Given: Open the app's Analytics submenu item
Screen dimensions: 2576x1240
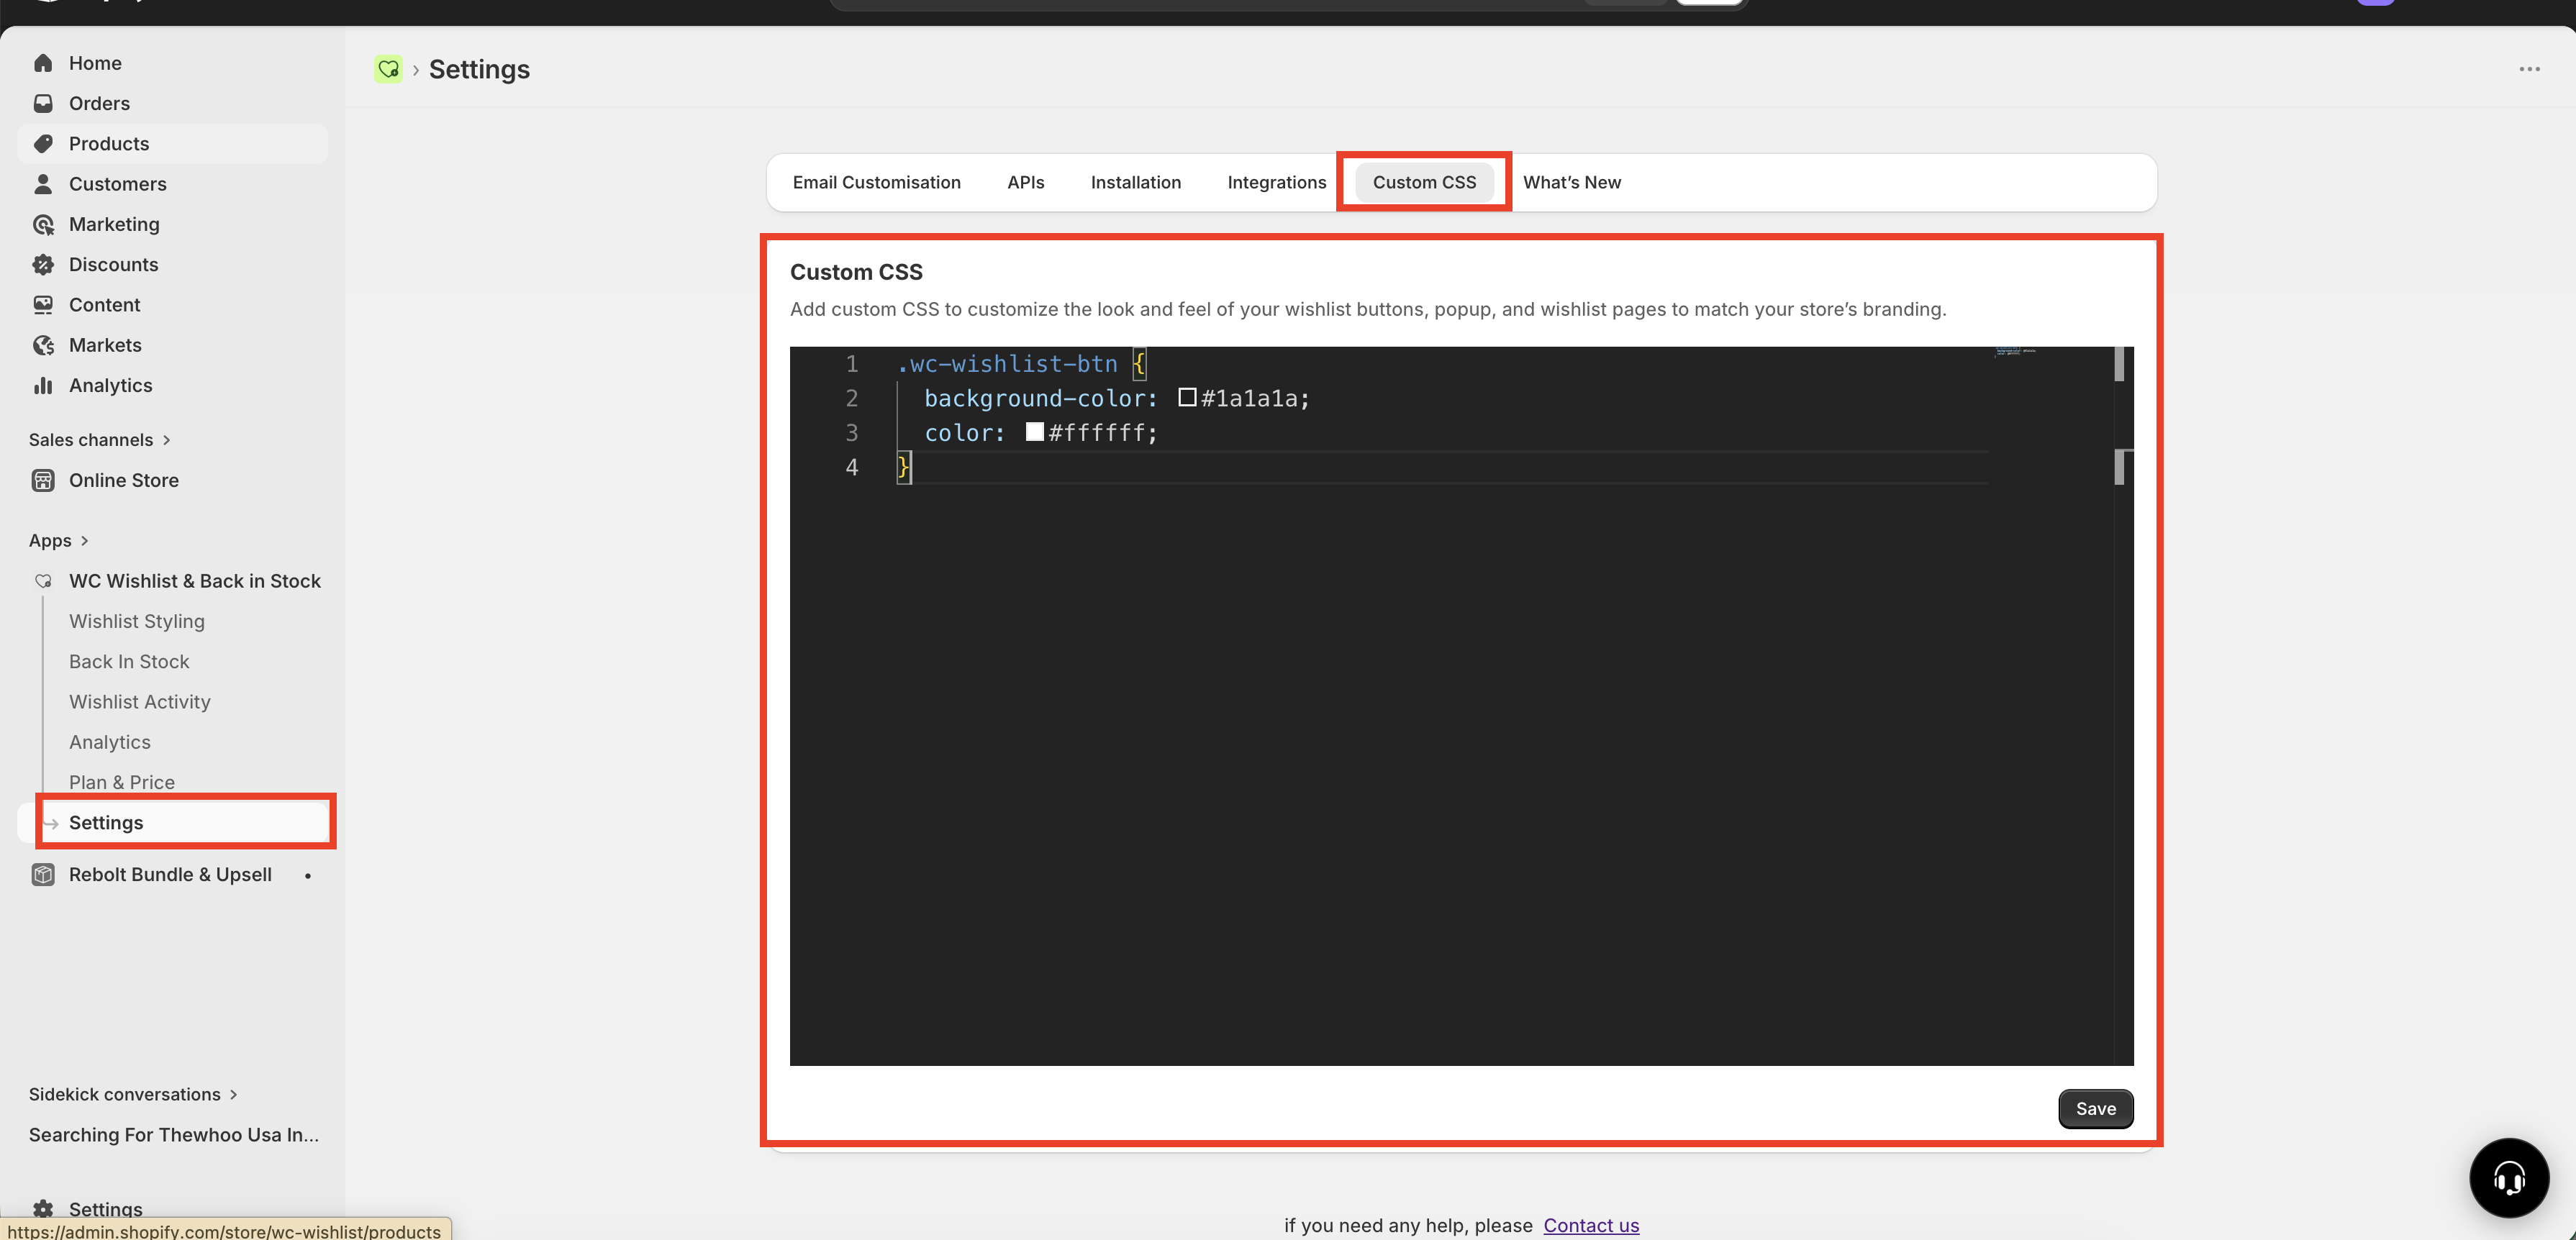Looking at the screenshot, I should 110,742.
